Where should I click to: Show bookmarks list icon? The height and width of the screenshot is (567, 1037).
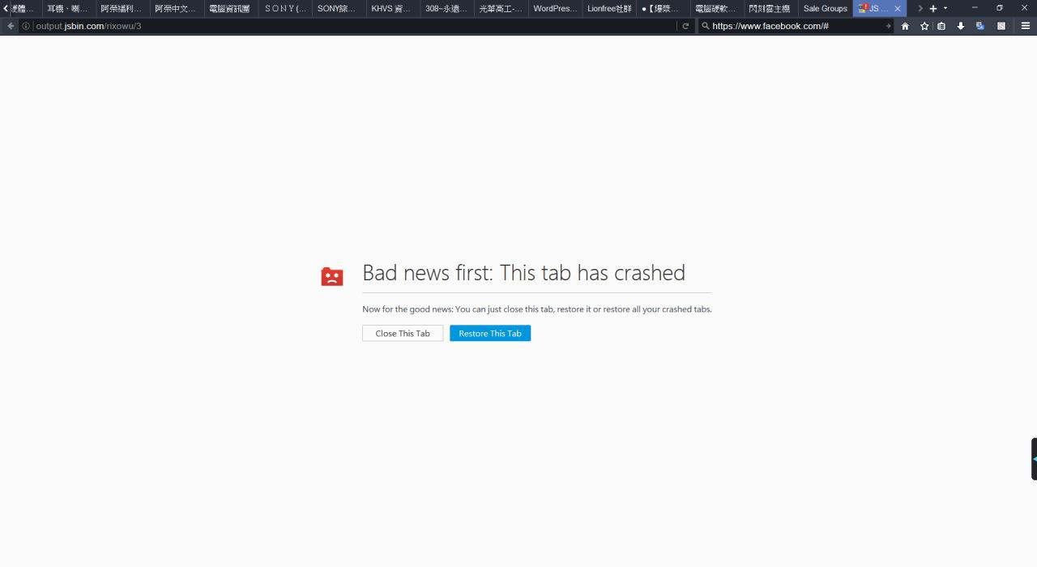(x=941, y=26)
